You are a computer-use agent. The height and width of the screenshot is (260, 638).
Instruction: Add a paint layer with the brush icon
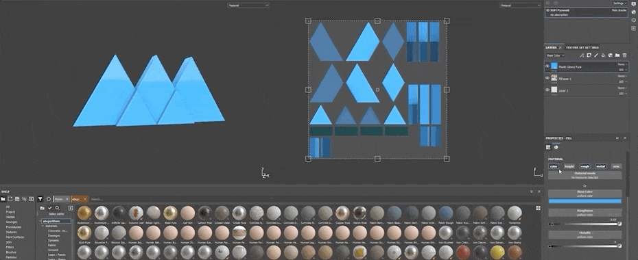coord(596,55)
